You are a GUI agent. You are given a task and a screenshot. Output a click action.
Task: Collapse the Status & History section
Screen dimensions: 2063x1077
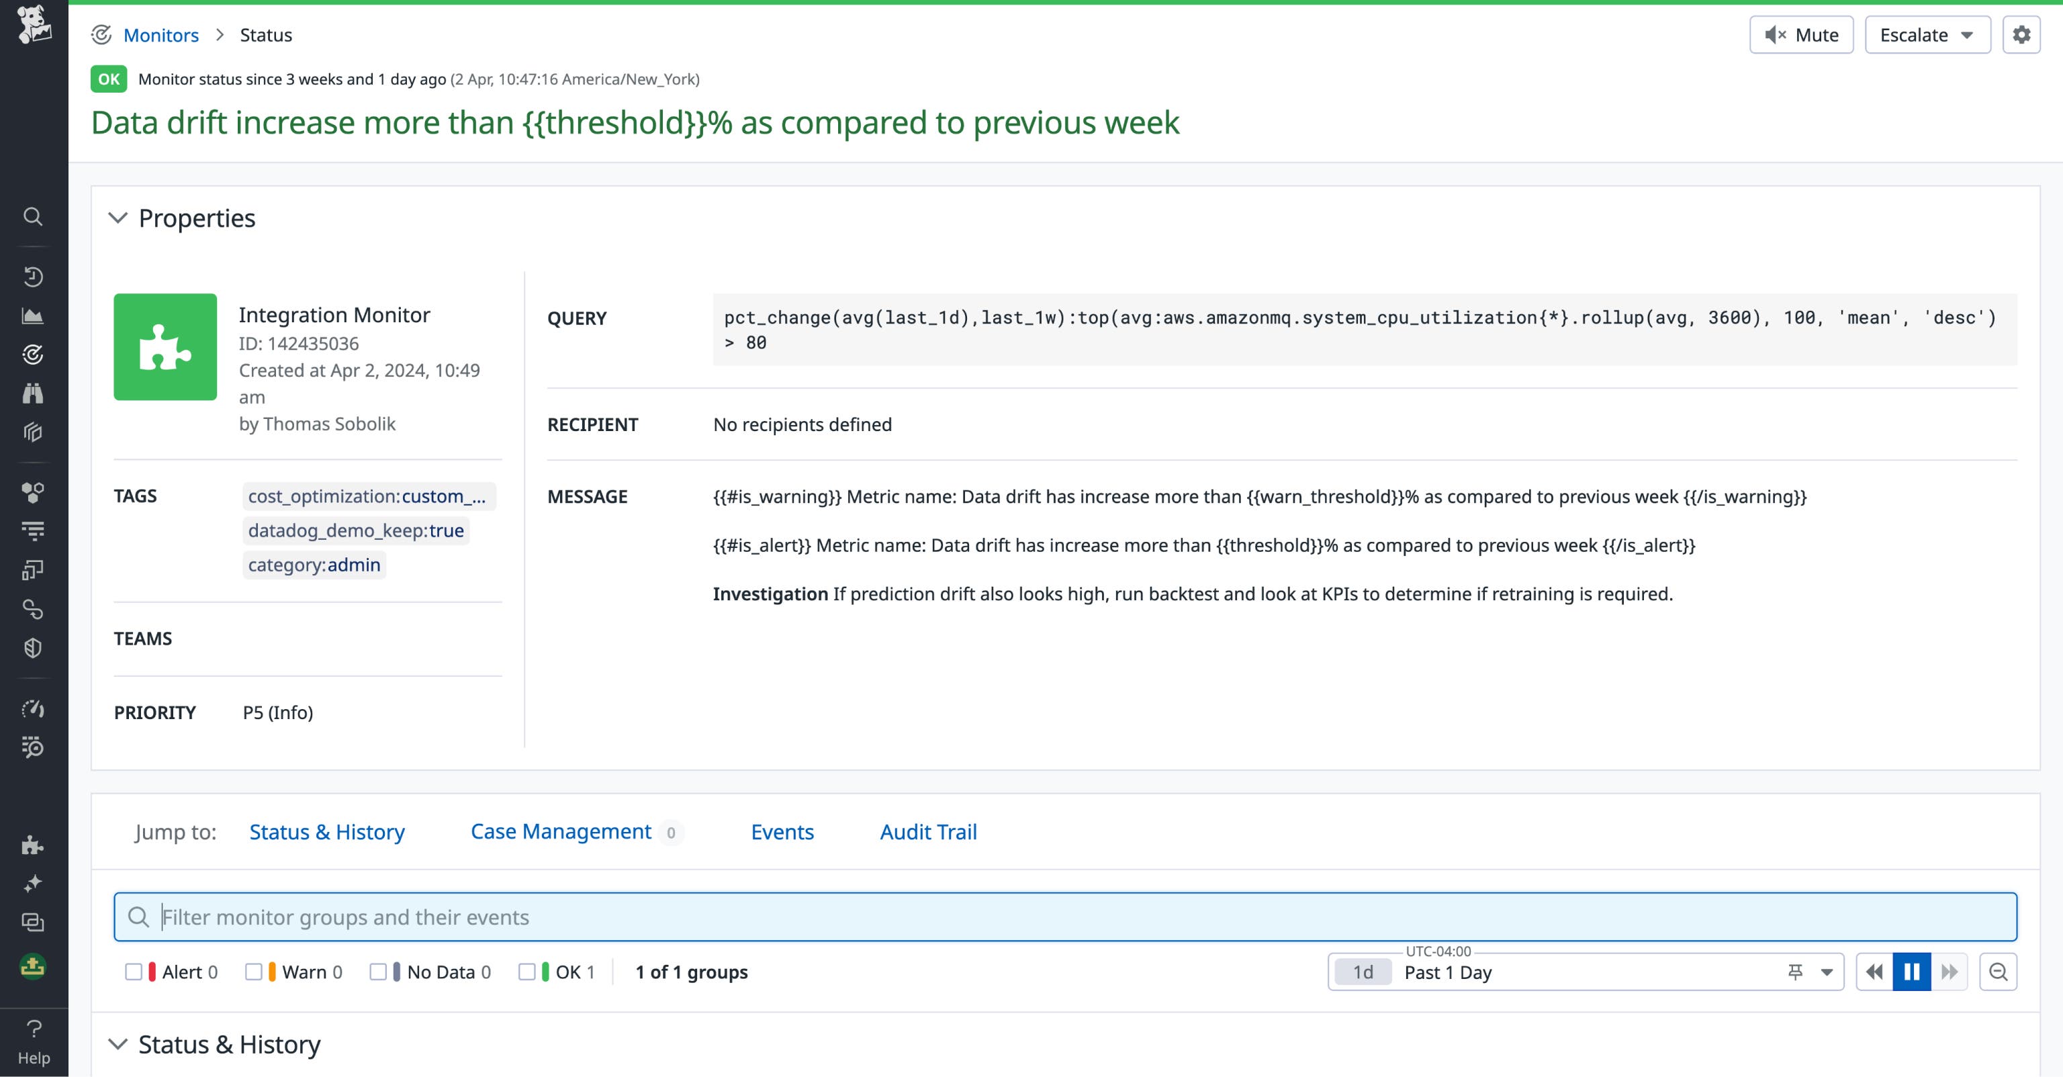[x=118, y=1044]
